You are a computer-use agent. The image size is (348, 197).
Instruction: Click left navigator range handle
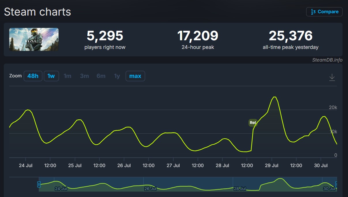point(39,184)
